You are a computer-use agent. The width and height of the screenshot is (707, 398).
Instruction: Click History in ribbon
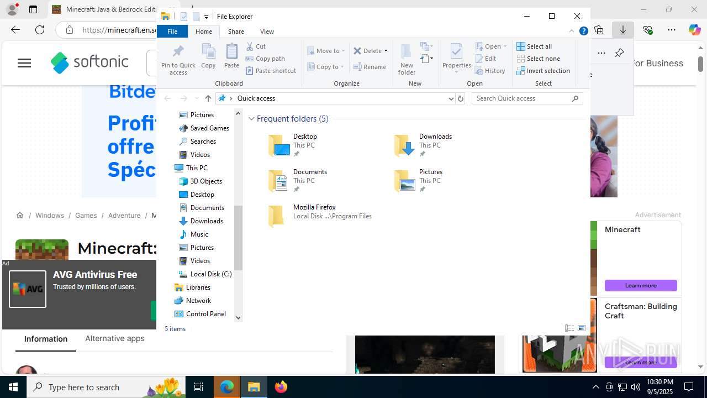pyautogui.click(x=490, y=71)
